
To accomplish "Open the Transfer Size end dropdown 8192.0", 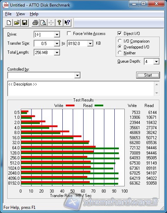I will pyautogui.click(x=90, y=44).
